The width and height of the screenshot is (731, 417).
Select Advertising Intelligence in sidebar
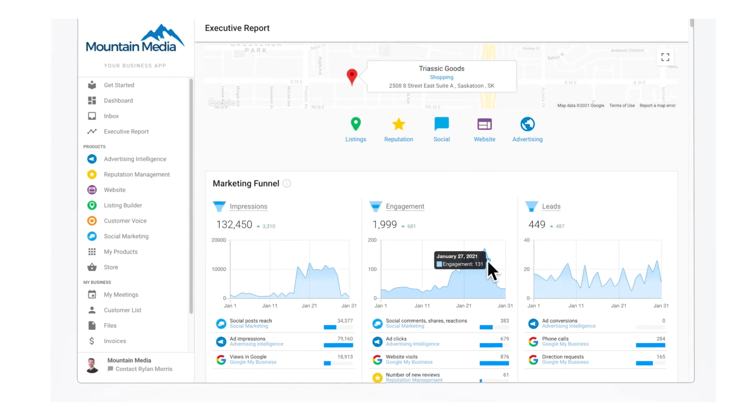[135, 159]
